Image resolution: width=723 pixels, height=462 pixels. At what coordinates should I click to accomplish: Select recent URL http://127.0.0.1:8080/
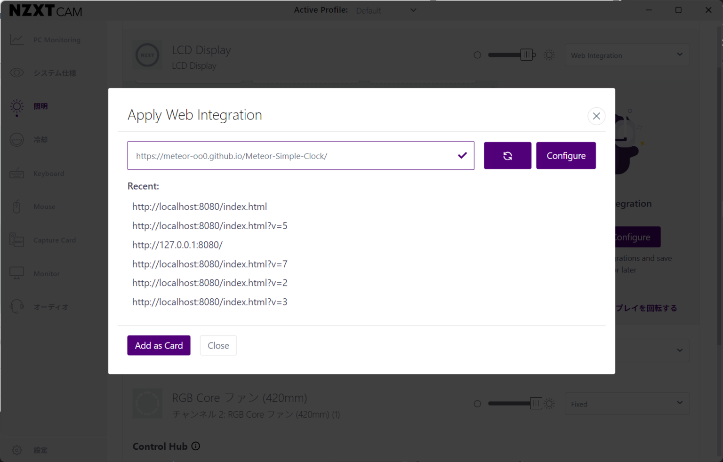pos(177,245)
